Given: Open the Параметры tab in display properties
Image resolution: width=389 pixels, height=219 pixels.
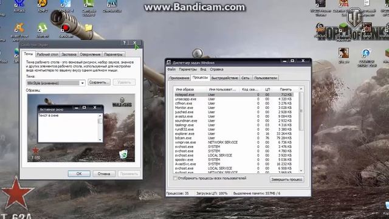Looking at the screenshot, I should click(114, 54).
